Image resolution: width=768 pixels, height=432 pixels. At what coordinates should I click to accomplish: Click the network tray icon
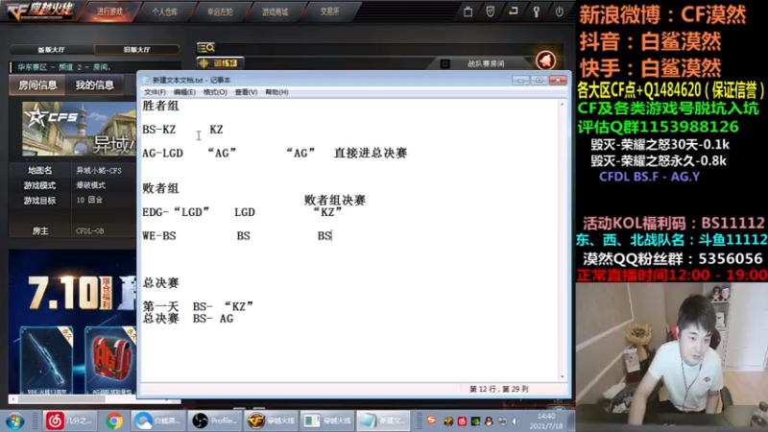tap(502, 421)
